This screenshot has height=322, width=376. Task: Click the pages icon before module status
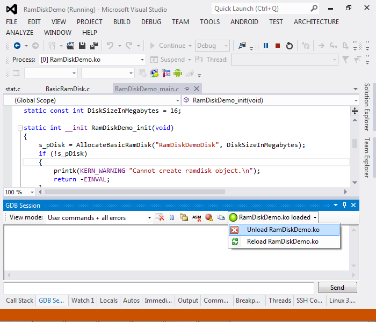point(221,217)
